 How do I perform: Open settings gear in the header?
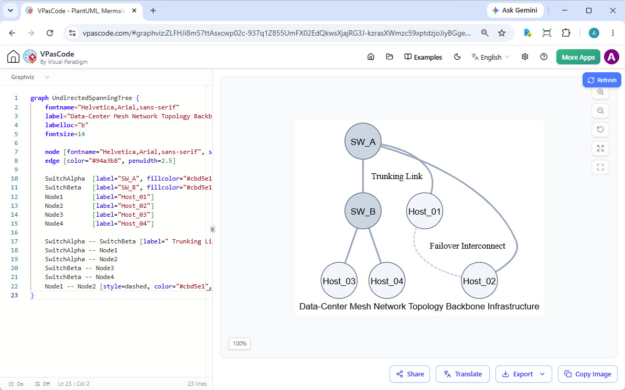[x=525, y=57]
